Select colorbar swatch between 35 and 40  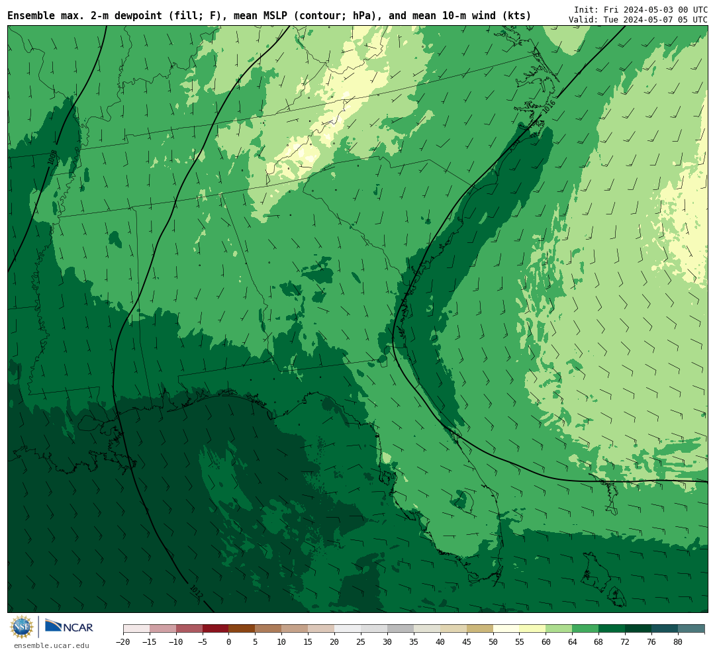coord(427,629)
